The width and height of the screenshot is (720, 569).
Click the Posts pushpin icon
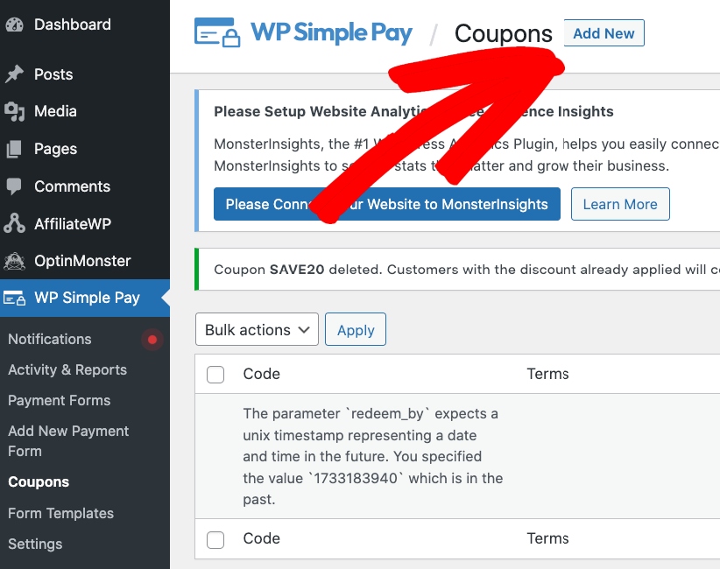(x=14, y=74)
